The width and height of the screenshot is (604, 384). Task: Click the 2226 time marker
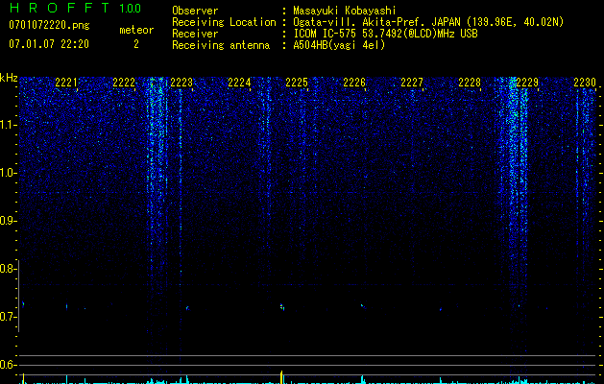[354, 82]
